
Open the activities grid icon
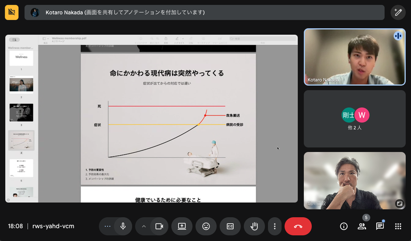point(398,226)
